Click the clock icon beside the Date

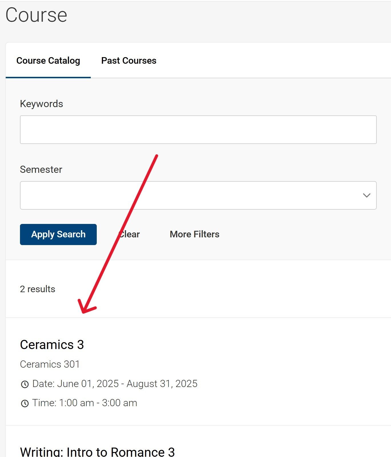click(x=25, y=384)
